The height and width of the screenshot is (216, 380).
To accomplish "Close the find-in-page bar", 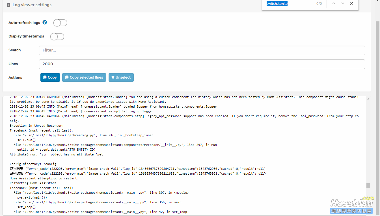I will click(x=352, y=4).
